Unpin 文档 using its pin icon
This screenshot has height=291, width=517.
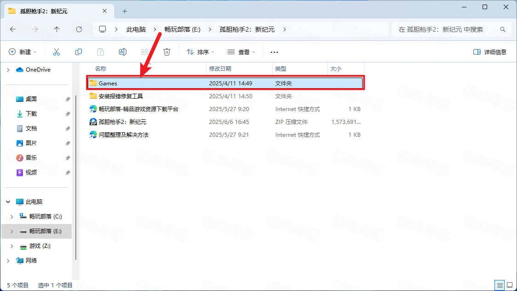pyautogui.click(x=68, y=129)
